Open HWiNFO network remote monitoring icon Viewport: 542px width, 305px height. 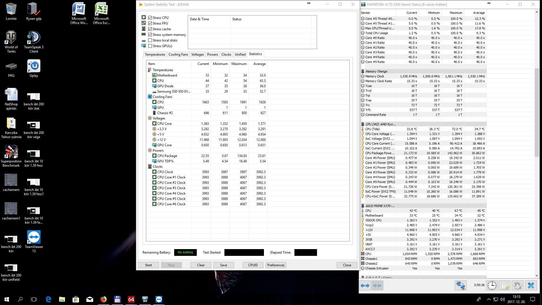[460, 286]
